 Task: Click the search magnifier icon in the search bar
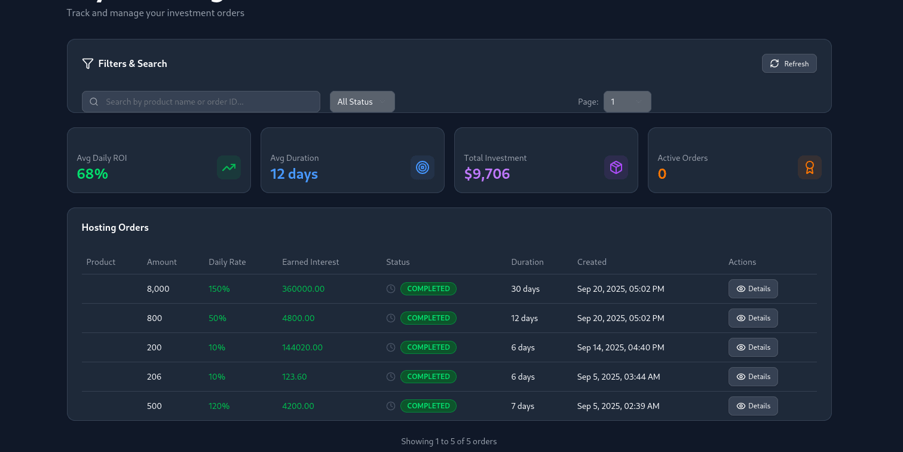click(x=94, y=102)
